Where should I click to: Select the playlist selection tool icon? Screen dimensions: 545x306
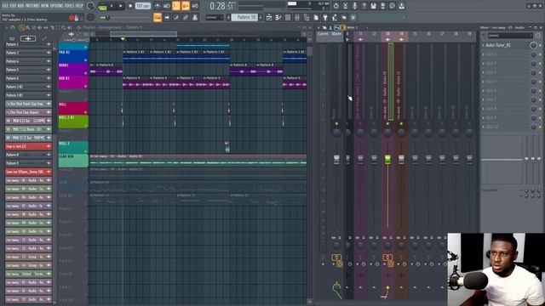click(58, 27)
